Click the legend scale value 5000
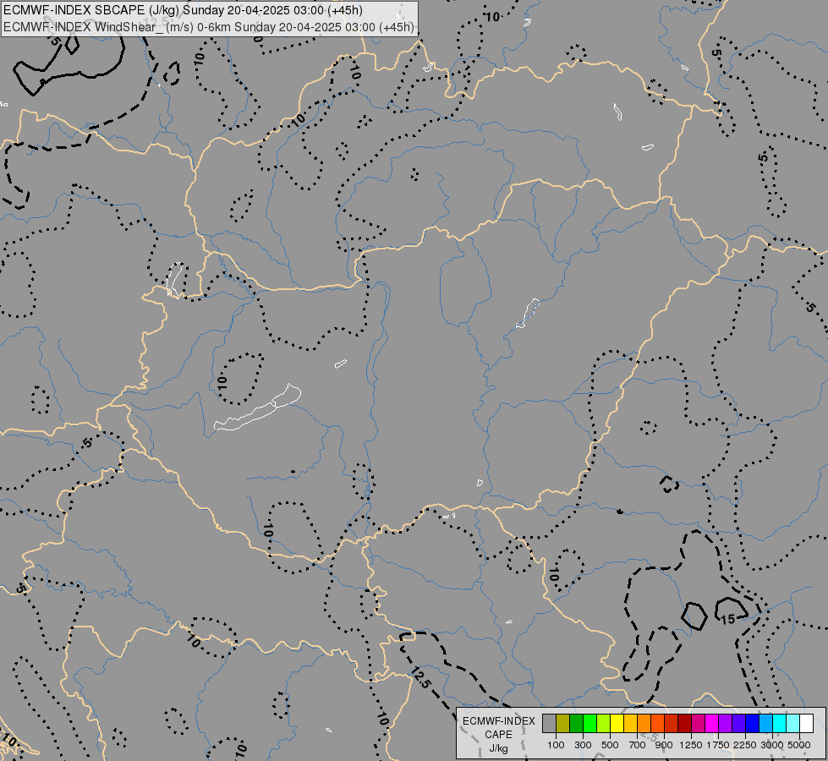This screenshot has width=828, height=761. coord(799,745)
